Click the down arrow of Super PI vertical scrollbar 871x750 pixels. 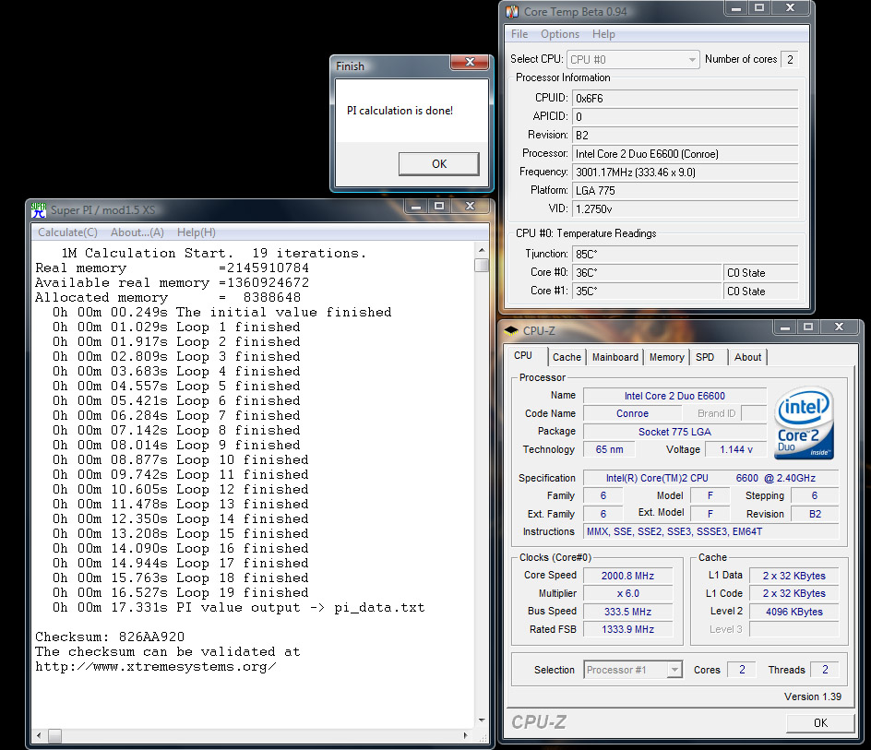click(x=482, y=720)
